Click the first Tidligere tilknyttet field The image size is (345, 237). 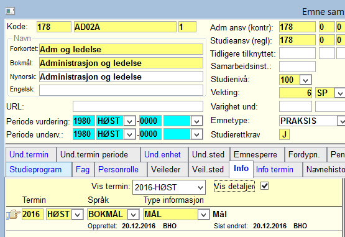pyautogui.click(x=297, y=53)
